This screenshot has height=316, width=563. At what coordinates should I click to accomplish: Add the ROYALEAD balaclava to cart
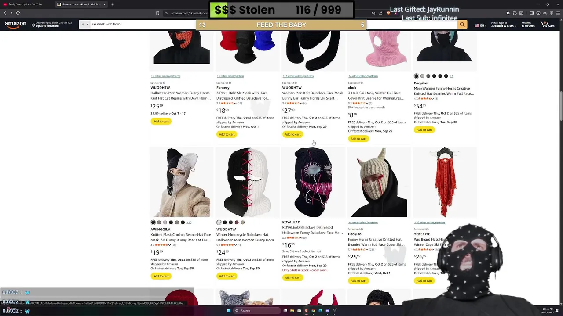click(x=292, y=277)
